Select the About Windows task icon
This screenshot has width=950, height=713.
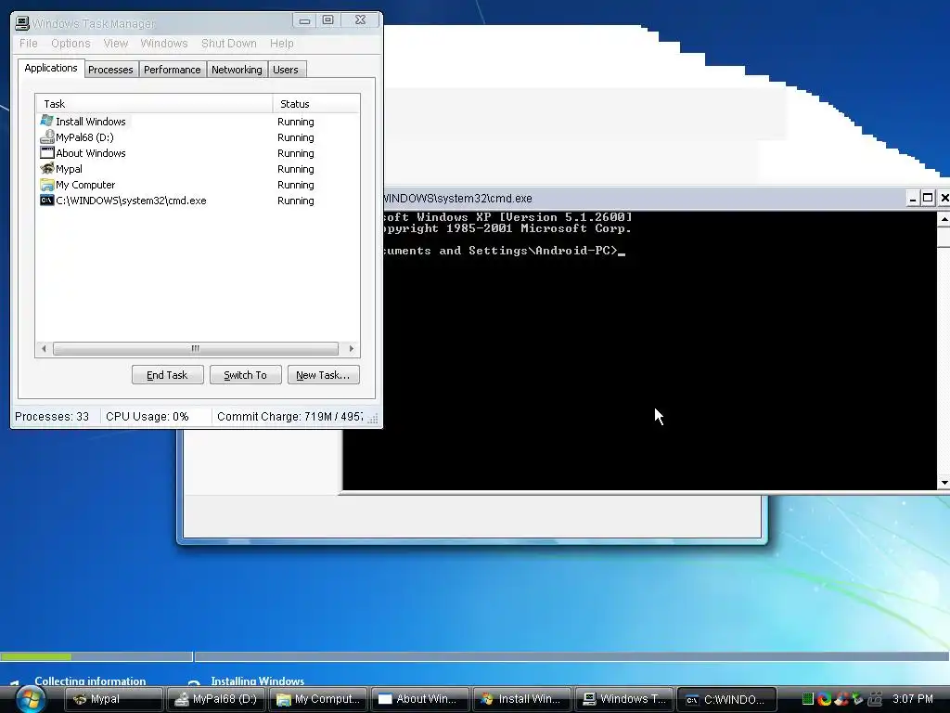[46, 153]
